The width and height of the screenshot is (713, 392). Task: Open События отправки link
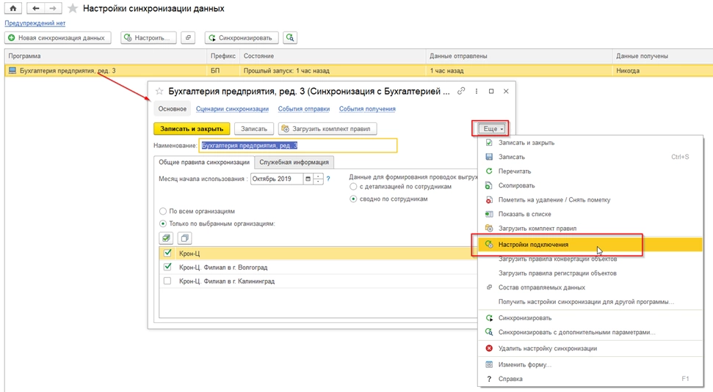(x=304, y=109)
